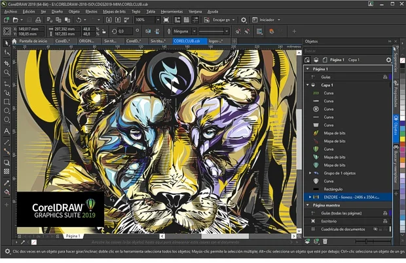Open the Archivo menu
Viewport: 406px width, 263px height.
tap(11, 12)
